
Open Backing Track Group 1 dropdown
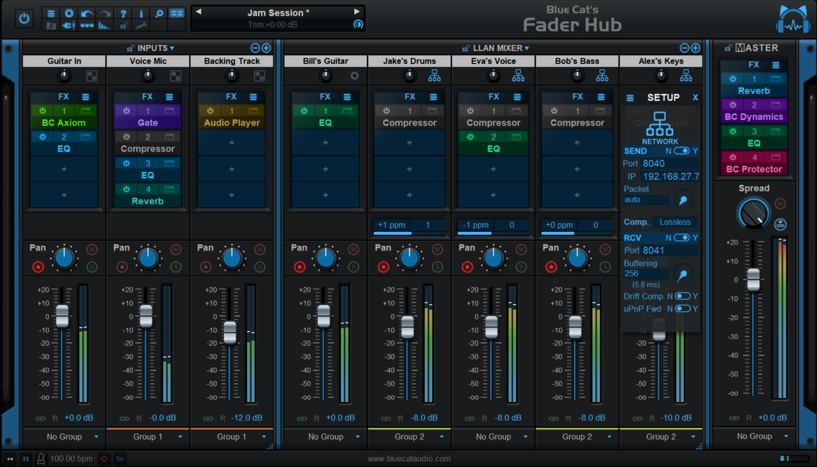(x=232, y=437)
